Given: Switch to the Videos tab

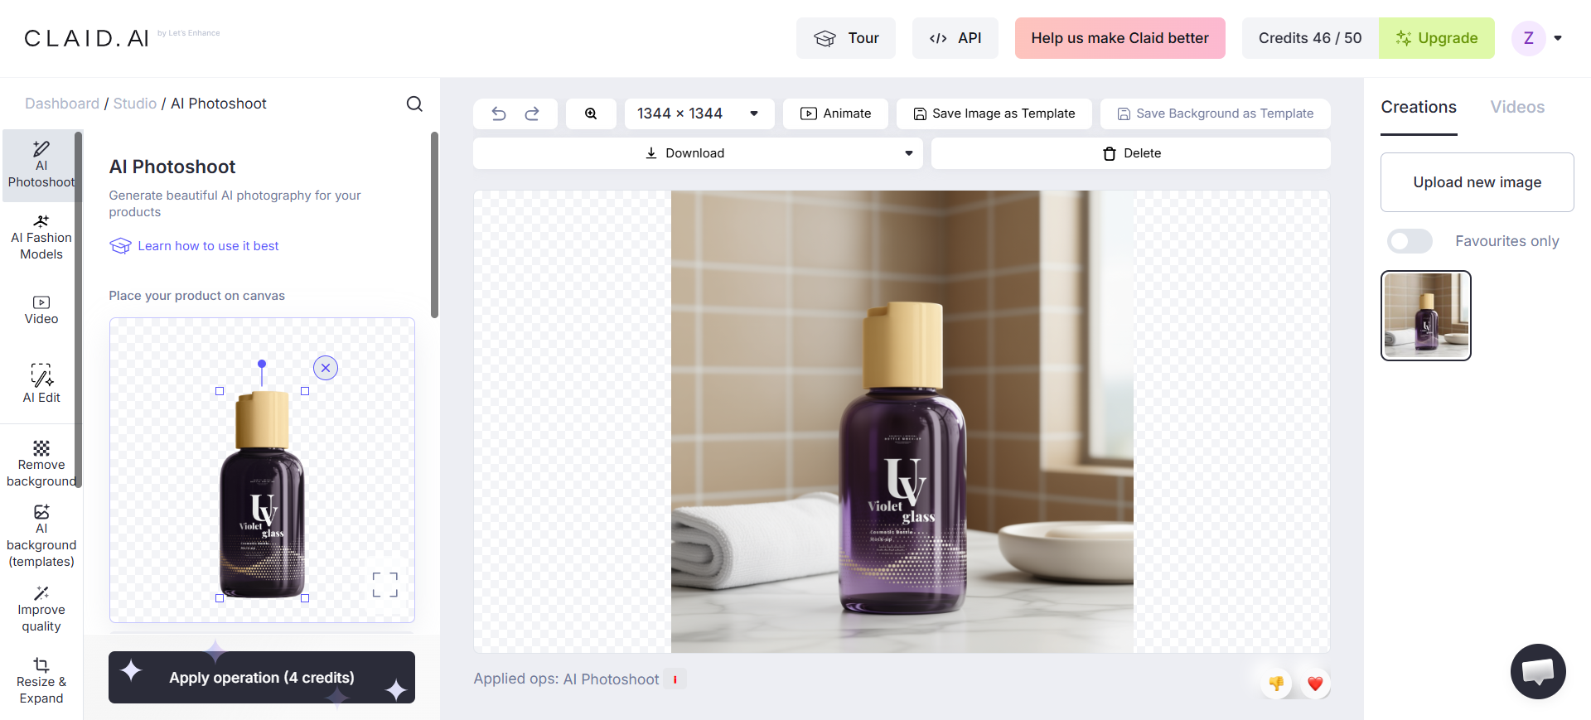Looking at the screenshot, I should coord(1517,107).
